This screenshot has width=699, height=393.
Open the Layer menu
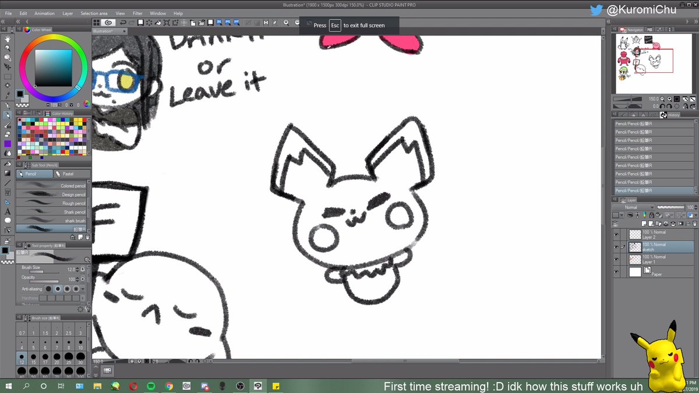point(68,13)
